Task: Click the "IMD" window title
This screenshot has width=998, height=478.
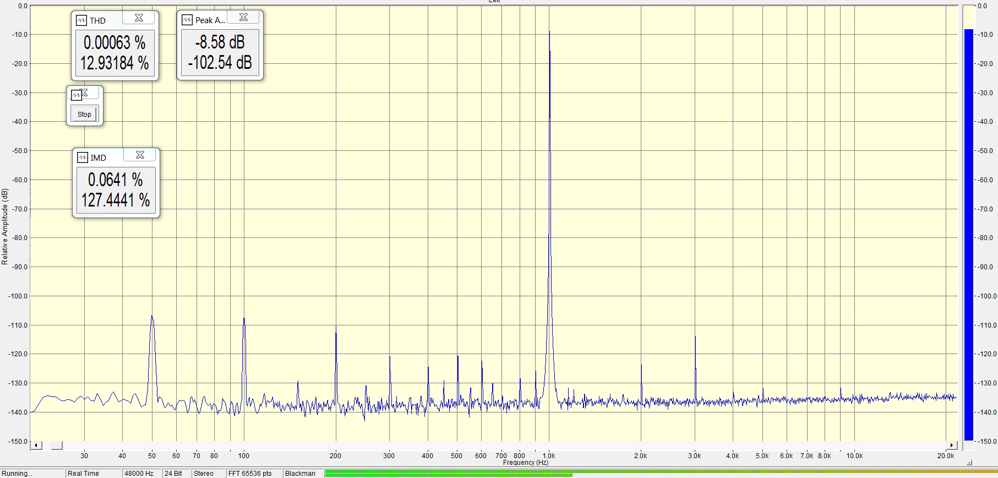Action: coord(99,158)
